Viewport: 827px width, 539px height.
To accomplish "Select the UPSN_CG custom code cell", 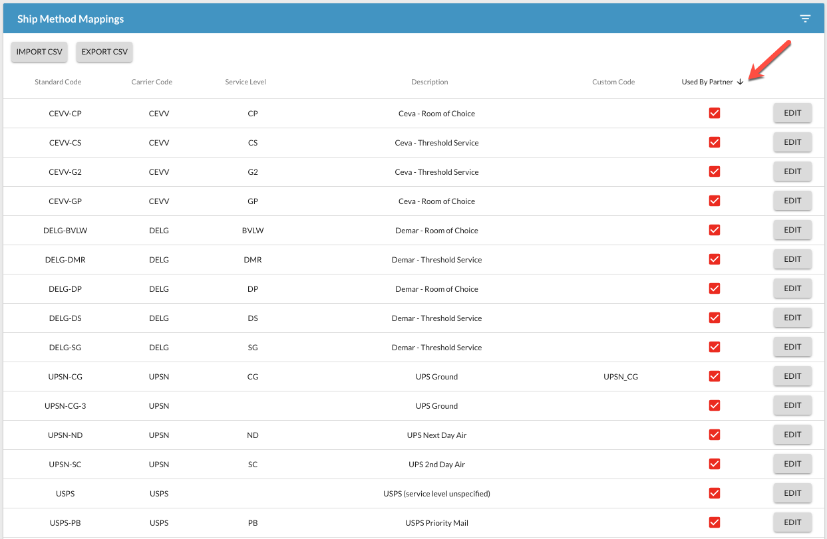I will [620, 377].
